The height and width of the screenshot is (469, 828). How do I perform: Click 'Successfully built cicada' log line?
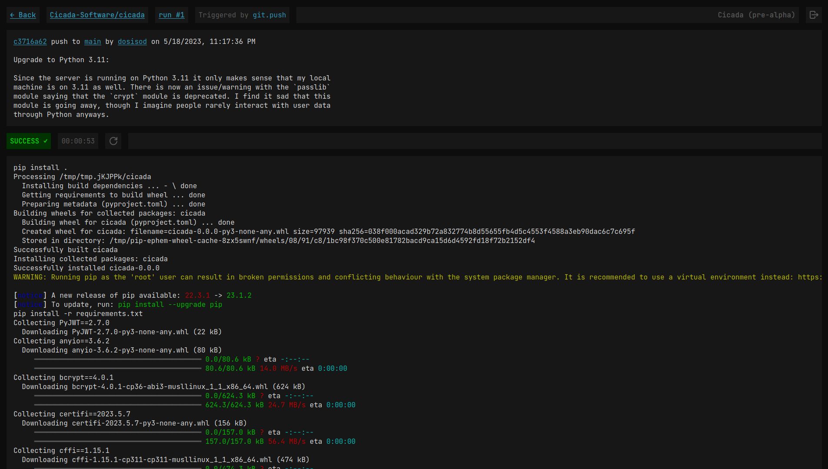click(66, 250)
